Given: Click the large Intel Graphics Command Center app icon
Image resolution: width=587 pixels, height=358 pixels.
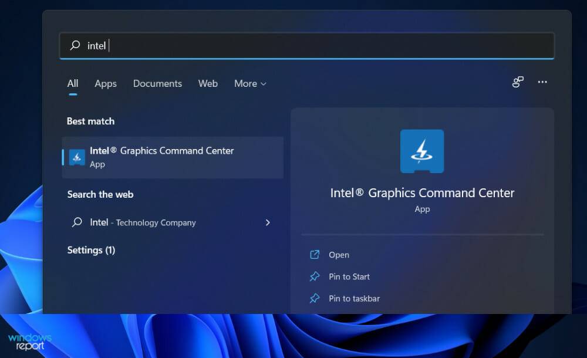Looking at the screenshot, I should 422,151.
